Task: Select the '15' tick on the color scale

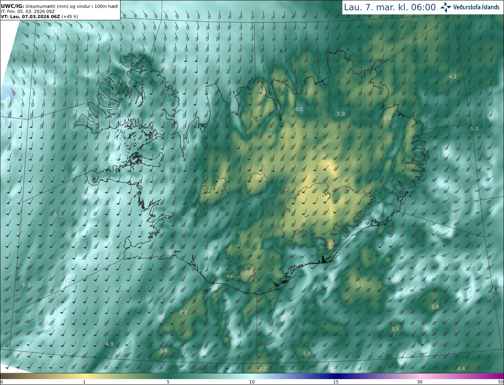Action: pyautogui.click(x=336, y=382)
